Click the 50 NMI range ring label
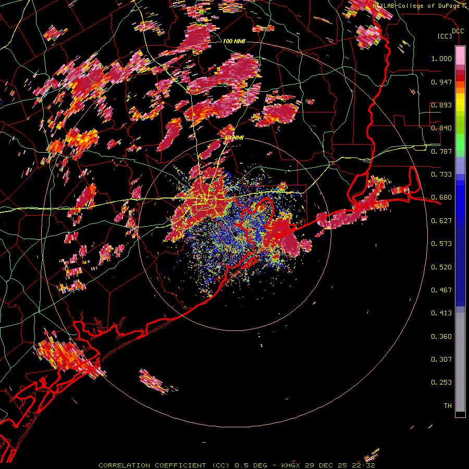 (234, 138)
